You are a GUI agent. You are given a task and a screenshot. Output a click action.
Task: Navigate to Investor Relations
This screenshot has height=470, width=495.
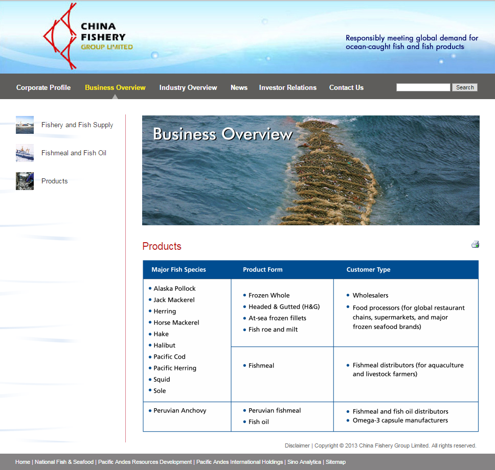click(288, 88)
